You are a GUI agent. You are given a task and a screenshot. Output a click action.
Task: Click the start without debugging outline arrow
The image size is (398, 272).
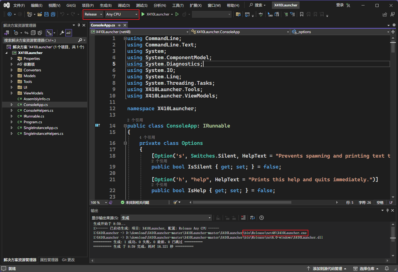coord(177,14)
